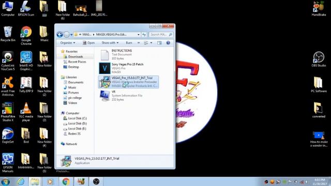Image resolution: width=331 pixels, height=186 pixels.
Task: Open VLC media player shortcut
Action: pos(26,112)
